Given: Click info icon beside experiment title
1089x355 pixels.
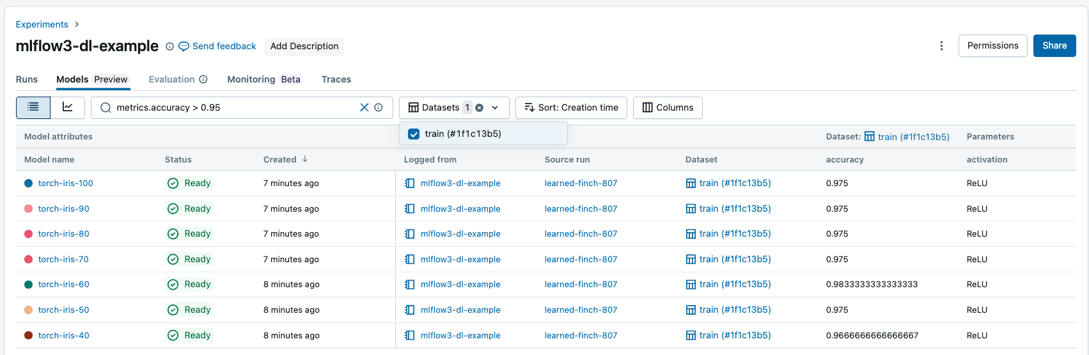Looking at the screenshot, I should coord(169,47).
